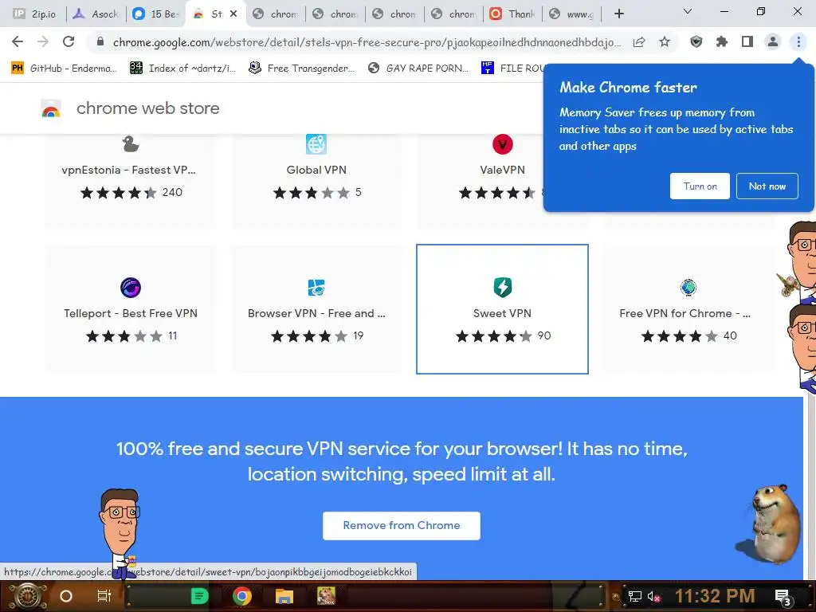Open the Chrome profile avatar
Screen dimensions: 816x612
773,41
